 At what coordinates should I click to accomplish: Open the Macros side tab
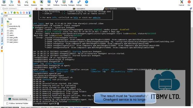point(2,41)
